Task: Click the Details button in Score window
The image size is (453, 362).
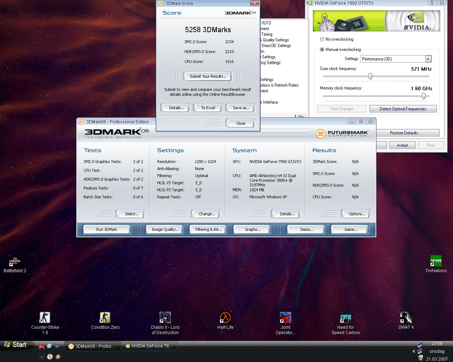Action: tap(176, 108)
